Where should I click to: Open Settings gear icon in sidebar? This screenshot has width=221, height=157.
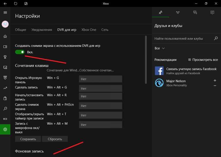tap(5, 129)
